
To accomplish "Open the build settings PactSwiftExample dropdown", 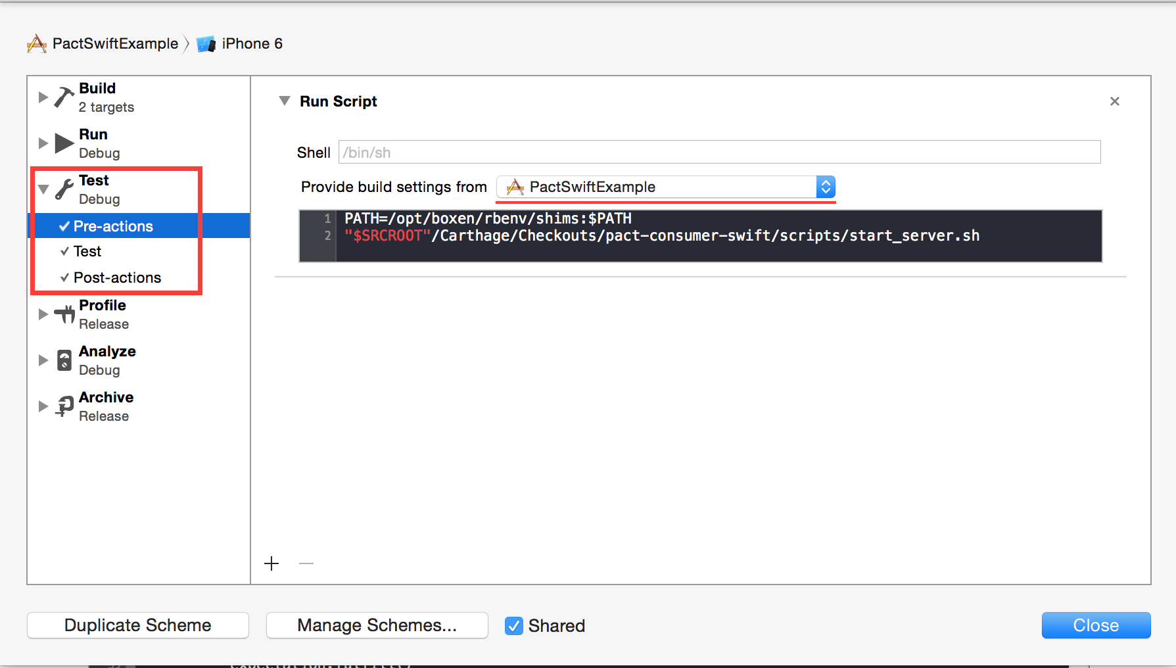I will click(665, 187).
